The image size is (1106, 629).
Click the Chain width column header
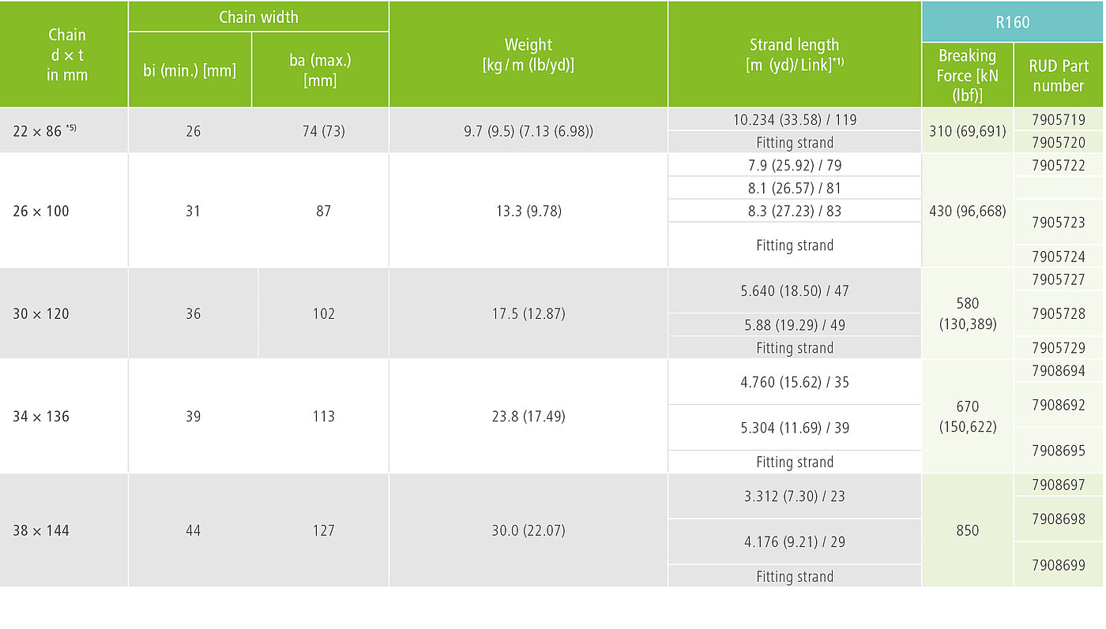(x=258, y=17)
